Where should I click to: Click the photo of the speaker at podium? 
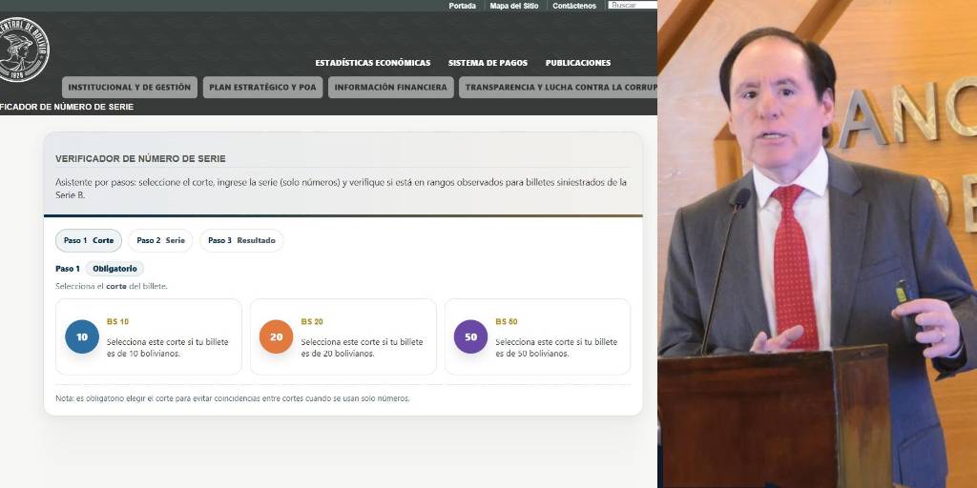(817, 244)
